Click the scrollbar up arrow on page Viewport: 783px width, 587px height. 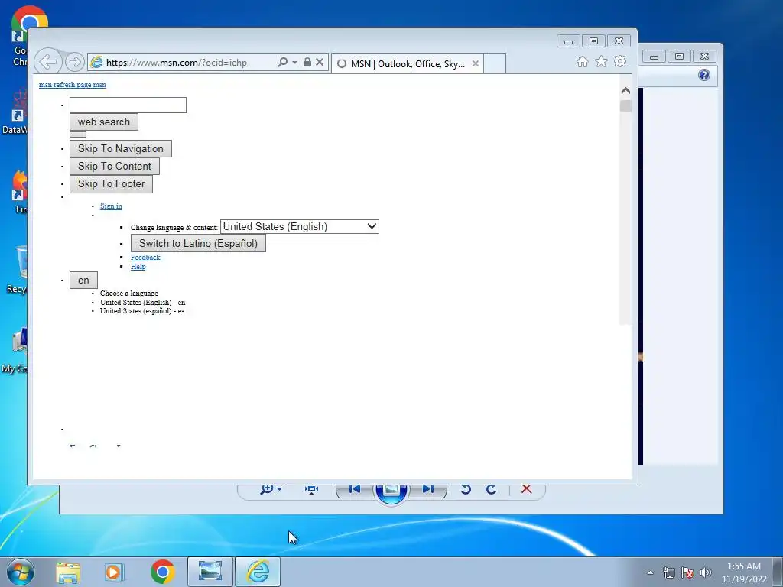(x=625, y=91)
